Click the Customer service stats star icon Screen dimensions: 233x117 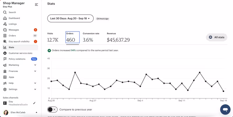(x=5, y=53)
